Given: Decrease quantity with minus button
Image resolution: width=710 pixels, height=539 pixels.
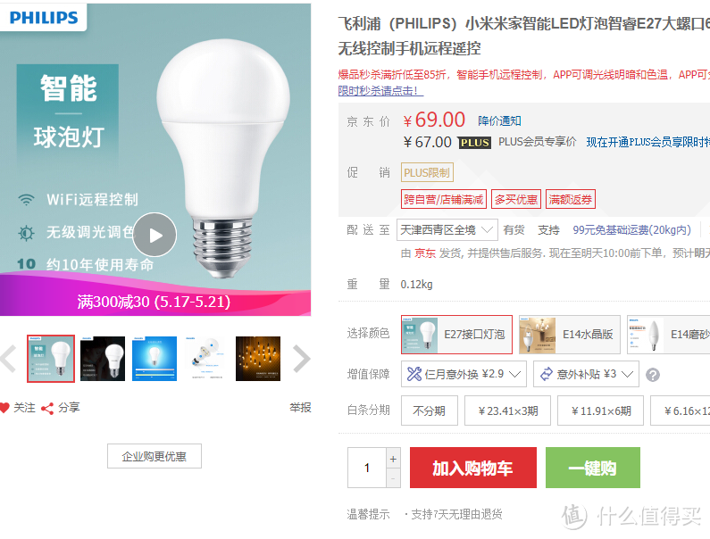Looking at the screenshot, I should pyautogui.click(x=393, y=478).
